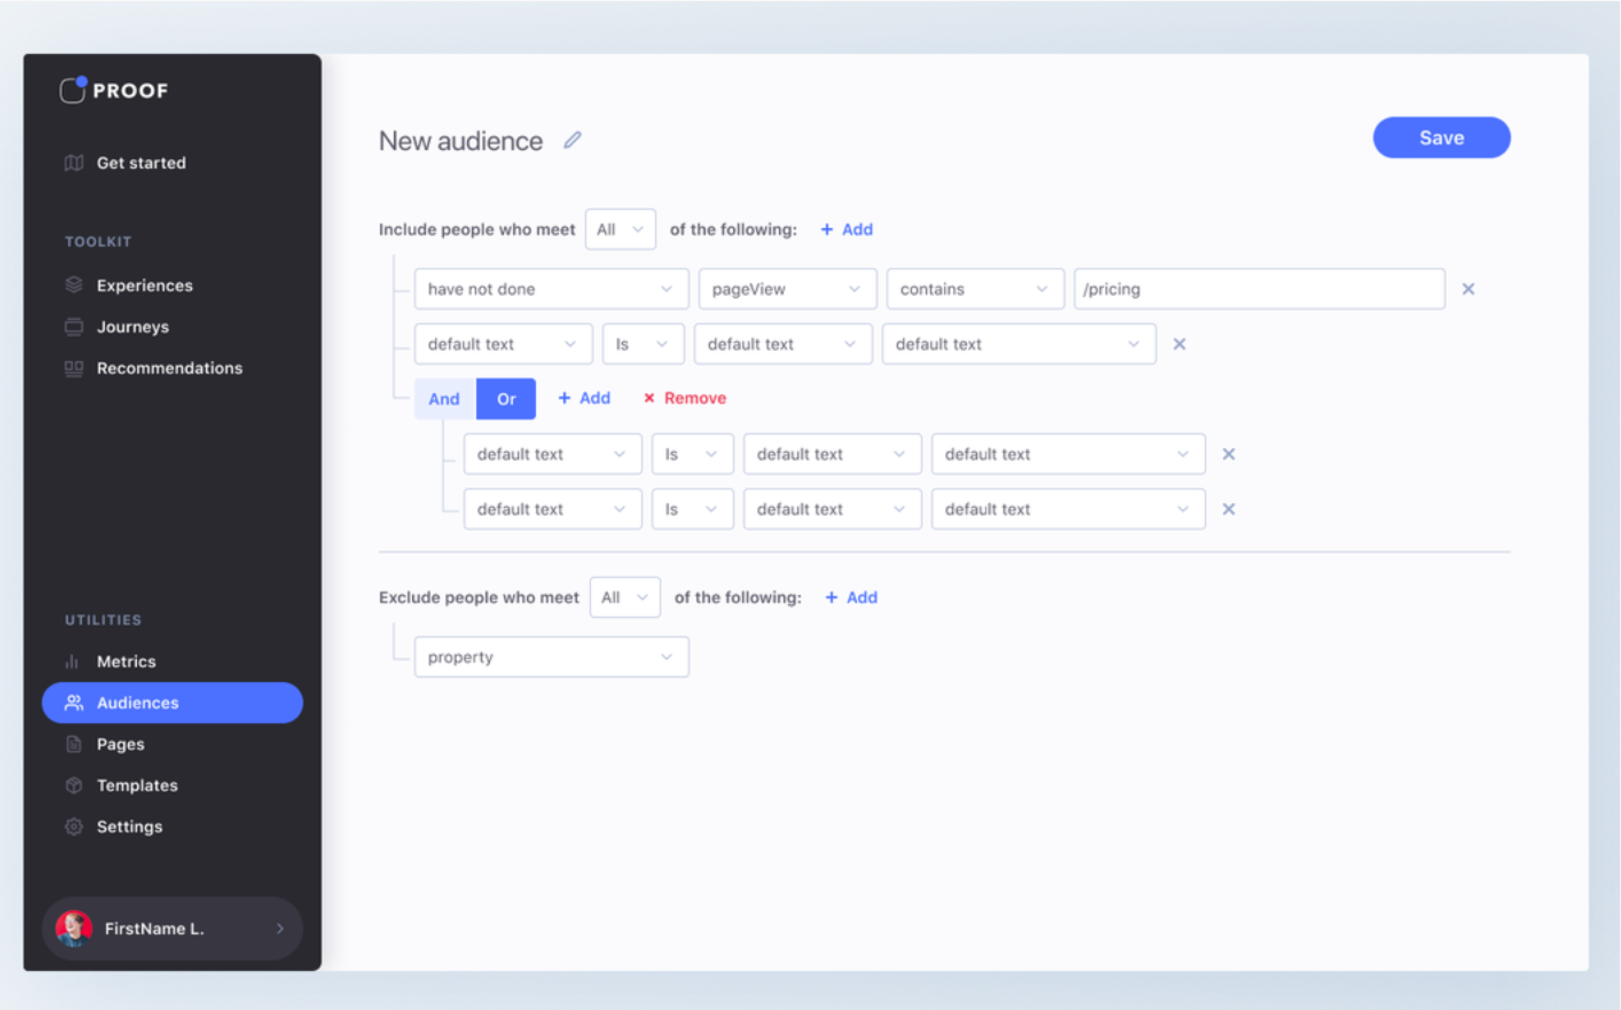The image size is (1621, 1010).
Task: Click the Proof logo icon
Action: click(73, 90)
